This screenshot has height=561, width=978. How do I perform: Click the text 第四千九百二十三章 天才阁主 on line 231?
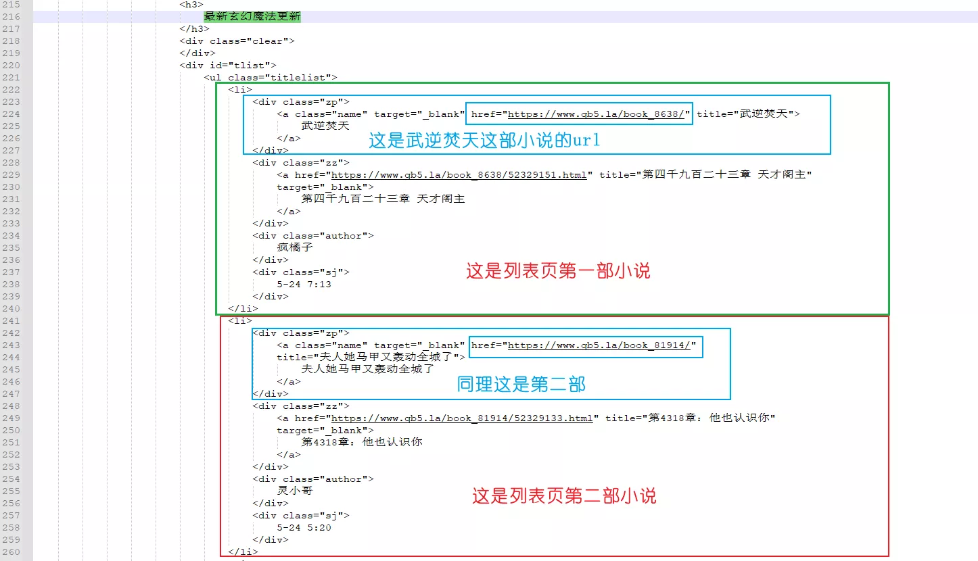383,199
